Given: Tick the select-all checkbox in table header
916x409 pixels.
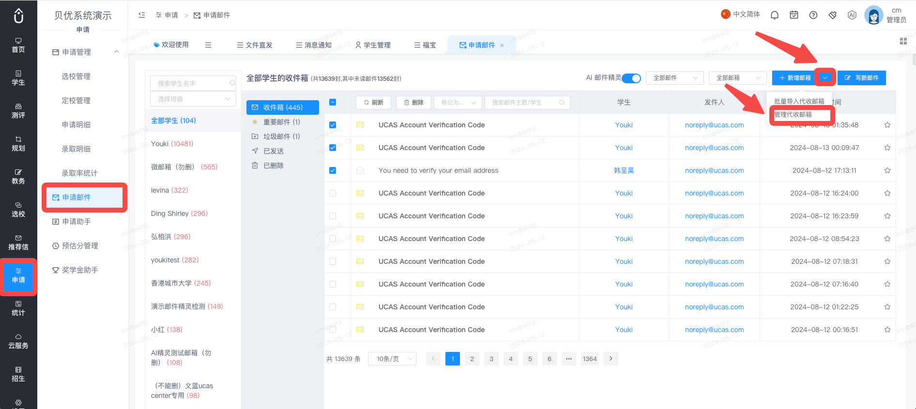Looking at the screenshot, I should coord(333,102).
